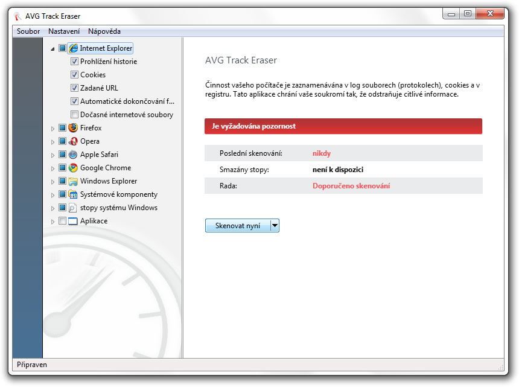Uncheck the Zadané URL checkbox

[74, 88]
